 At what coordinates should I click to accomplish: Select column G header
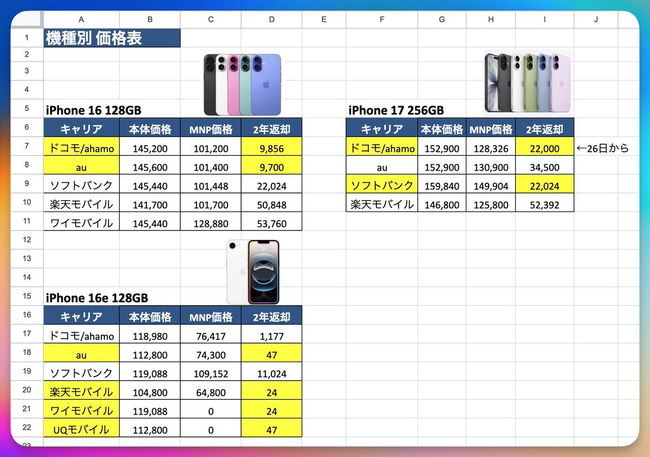[442, 19]
